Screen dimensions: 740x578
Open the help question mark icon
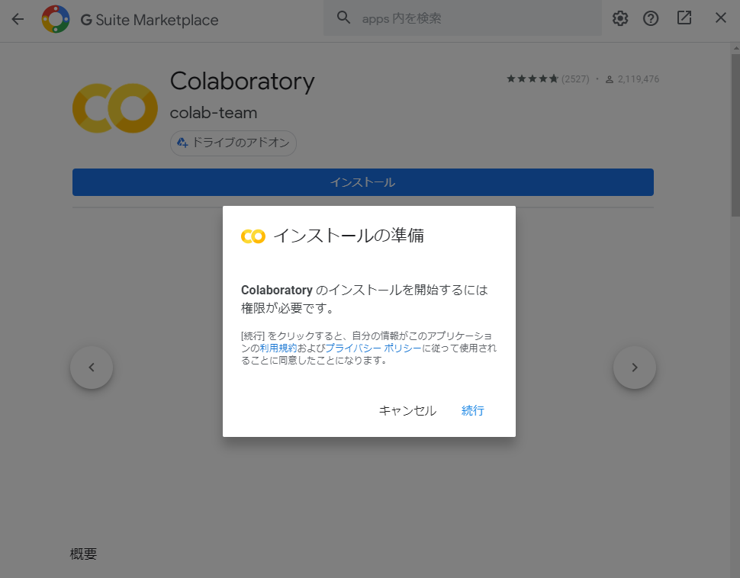point(650,18)
